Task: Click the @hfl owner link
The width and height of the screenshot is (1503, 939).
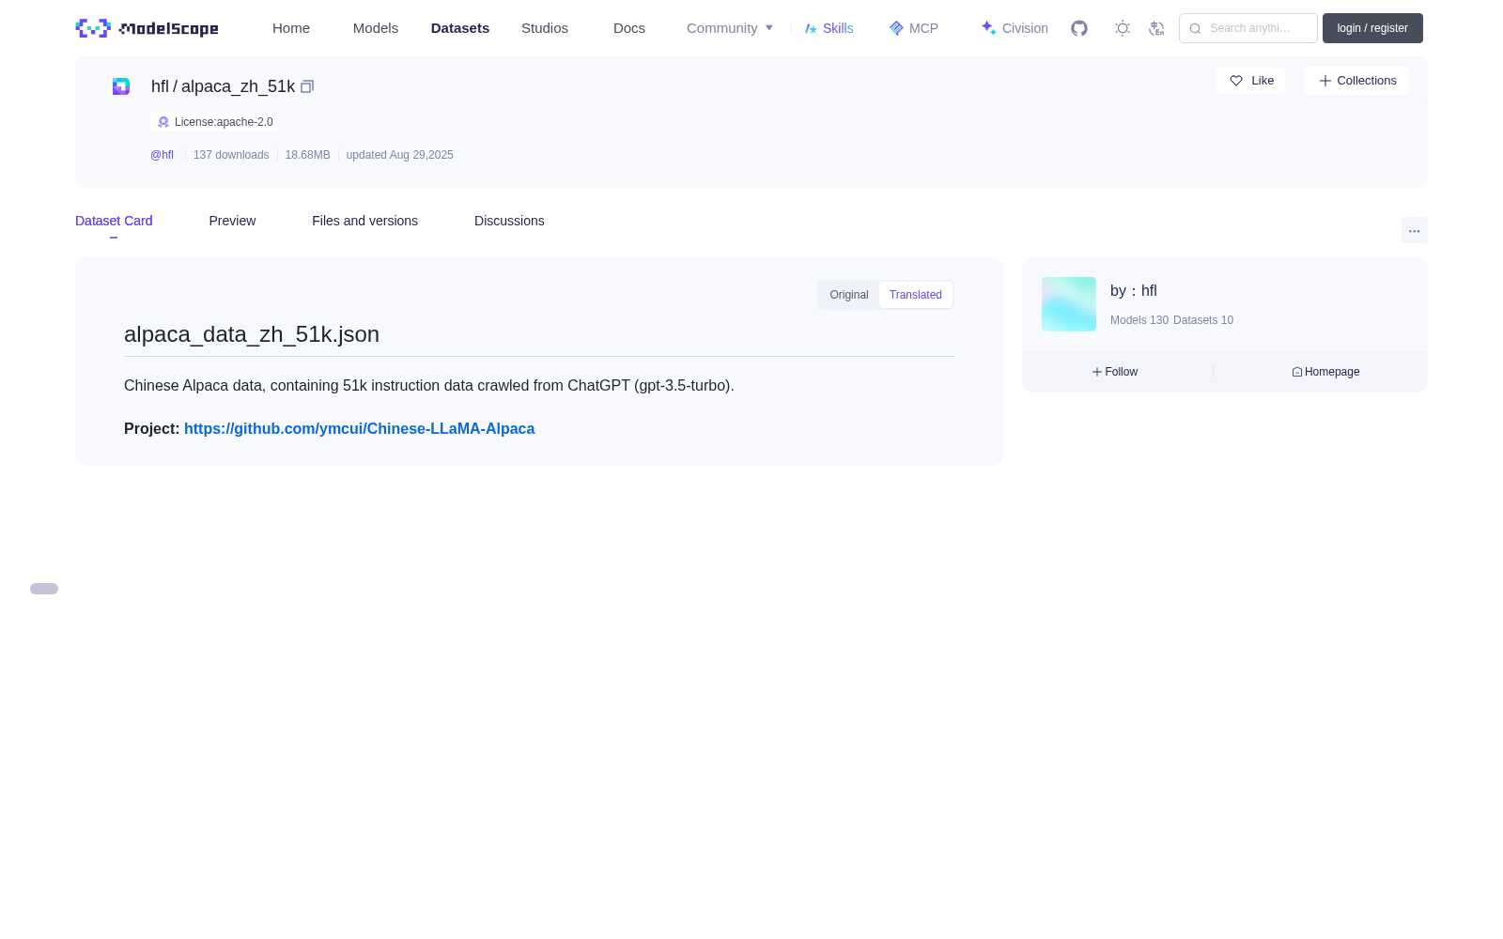Action: 162,155
